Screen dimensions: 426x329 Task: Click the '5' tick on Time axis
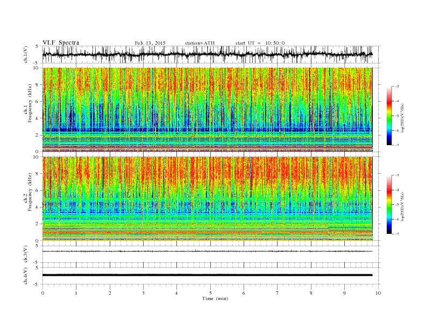[210, 293]
